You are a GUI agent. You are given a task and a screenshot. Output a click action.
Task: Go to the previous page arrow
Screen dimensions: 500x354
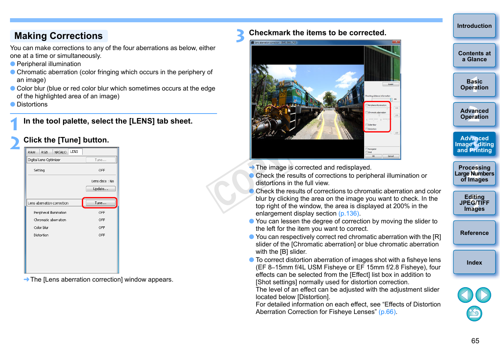465,295
